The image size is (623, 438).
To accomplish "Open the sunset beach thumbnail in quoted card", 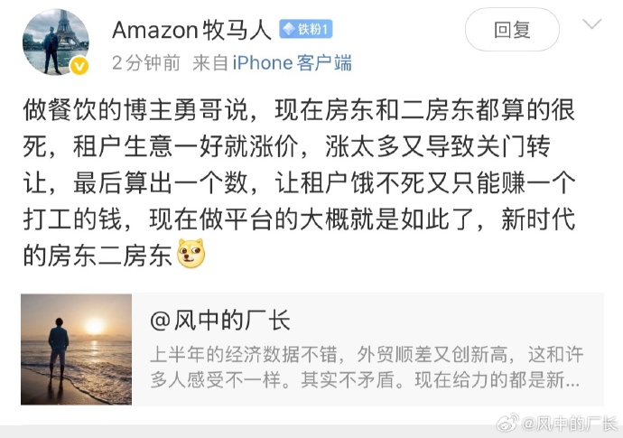I will coord(77,349).
